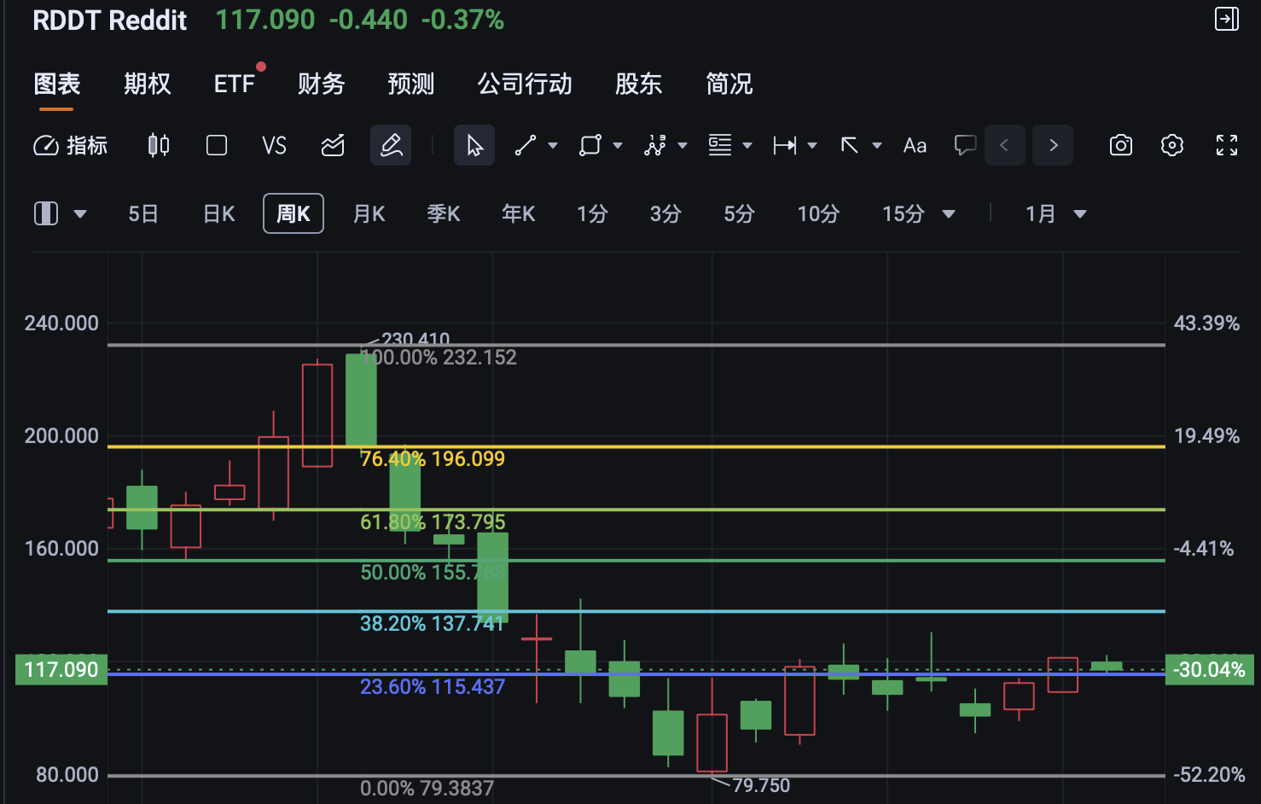This screenshot has width=1261, height=804.
Task: Click the VS compare icon
Action: 274,145
